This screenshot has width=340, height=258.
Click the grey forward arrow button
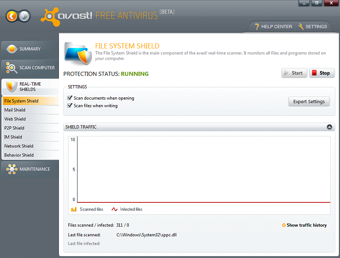[24, 16]
